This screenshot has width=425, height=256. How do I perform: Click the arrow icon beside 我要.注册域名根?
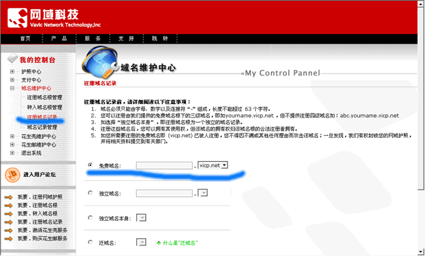(9, 206)
